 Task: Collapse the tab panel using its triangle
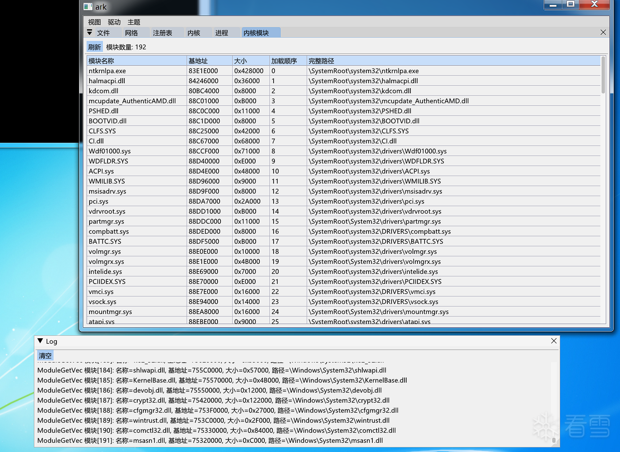90,32
